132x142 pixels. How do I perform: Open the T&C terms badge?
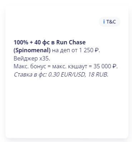109,22
